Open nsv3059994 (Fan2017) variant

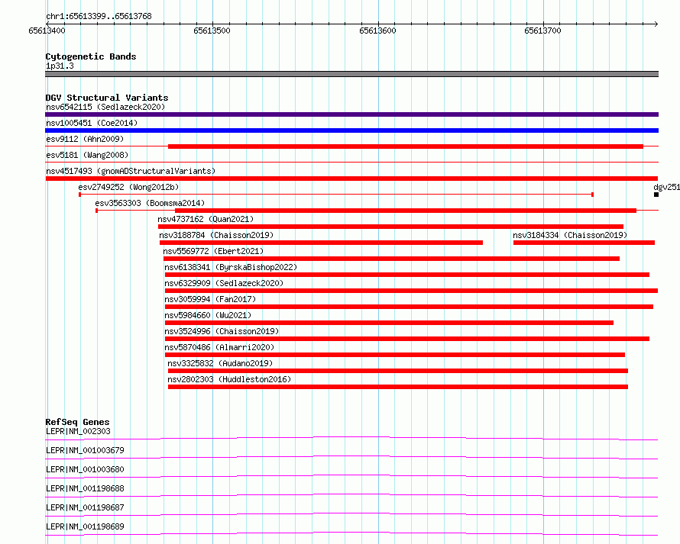pyautogui.click(x=210, y=299)
